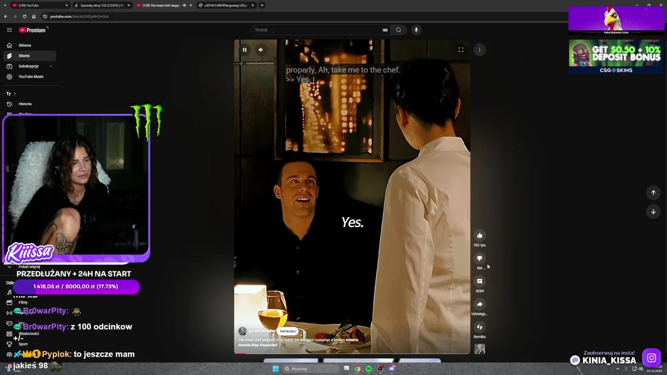This screenshot has width=667, height=375.
Task: Open File Explorer from the taskbar
Action: (x=346, y=369)
